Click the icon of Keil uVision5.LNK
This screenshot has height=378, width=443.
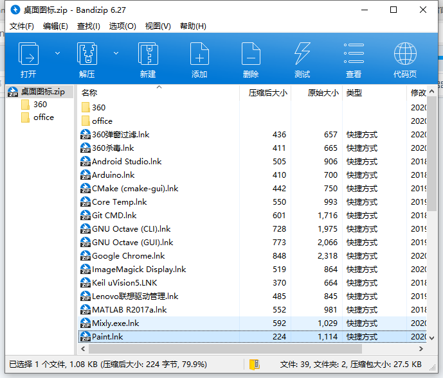(86, 282)
